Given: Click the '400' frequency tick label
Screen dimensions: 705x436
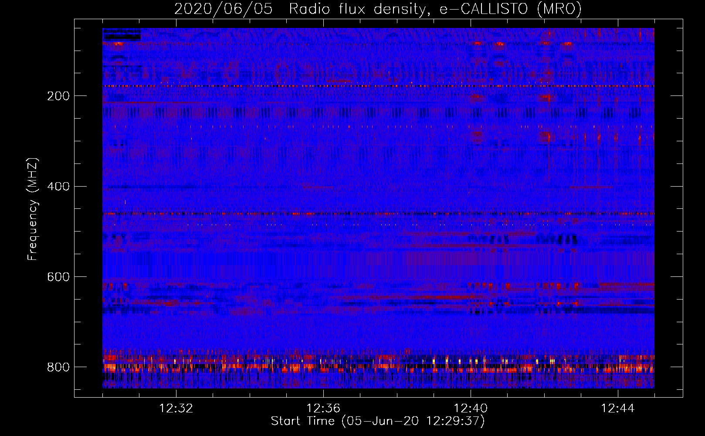Looking at the screenshot, I should [58, 187].
